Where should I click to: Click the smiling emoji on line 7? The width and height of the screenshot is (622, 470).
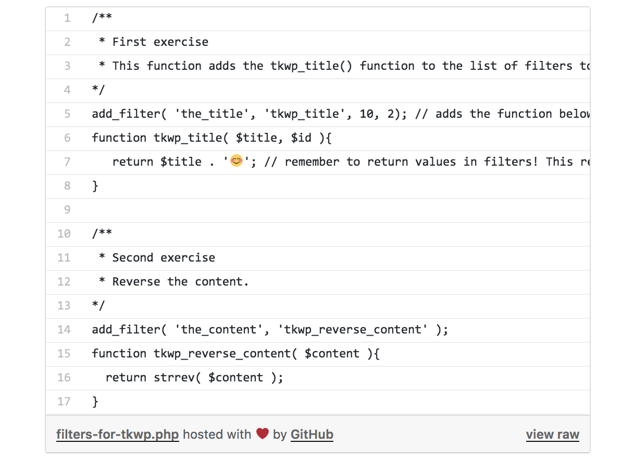coord(237,160)
